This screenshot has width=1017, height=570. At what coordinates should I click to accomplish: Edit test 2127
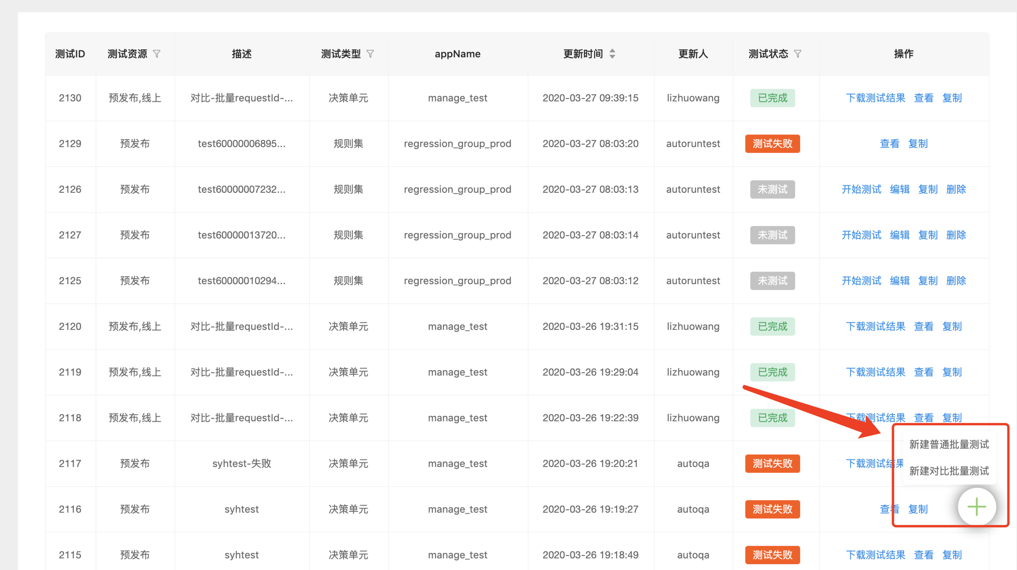pos(899,235)
